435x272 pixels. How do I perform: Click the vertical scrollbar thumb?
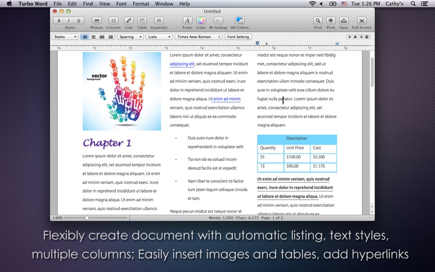(372, 72)
